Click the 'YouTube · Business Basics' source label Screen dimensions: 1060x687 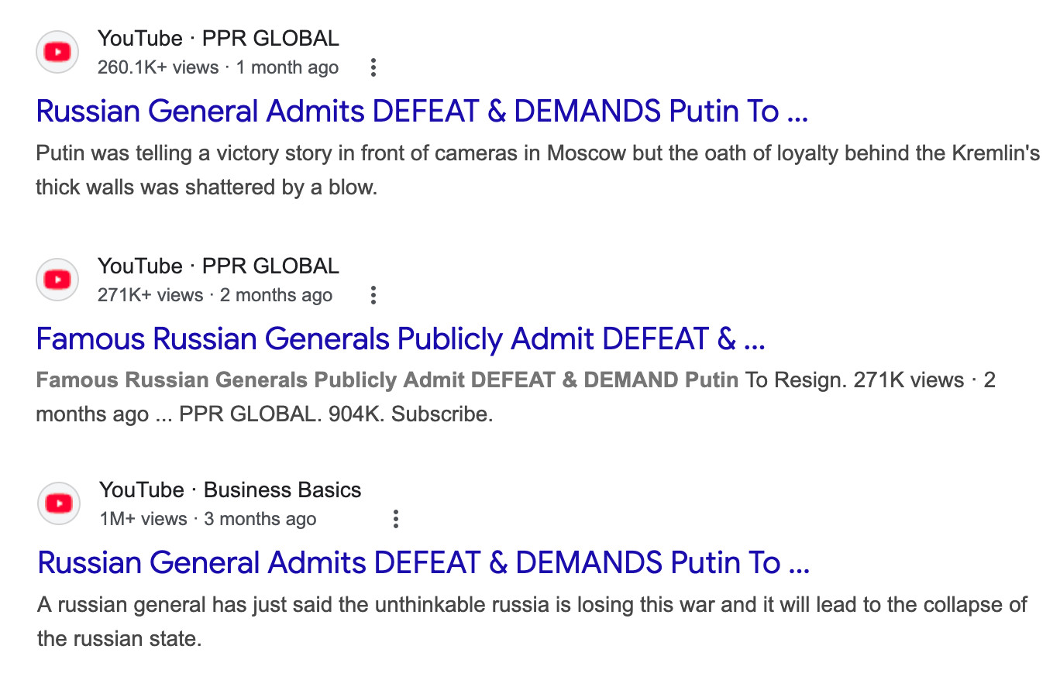pos(230,490)
